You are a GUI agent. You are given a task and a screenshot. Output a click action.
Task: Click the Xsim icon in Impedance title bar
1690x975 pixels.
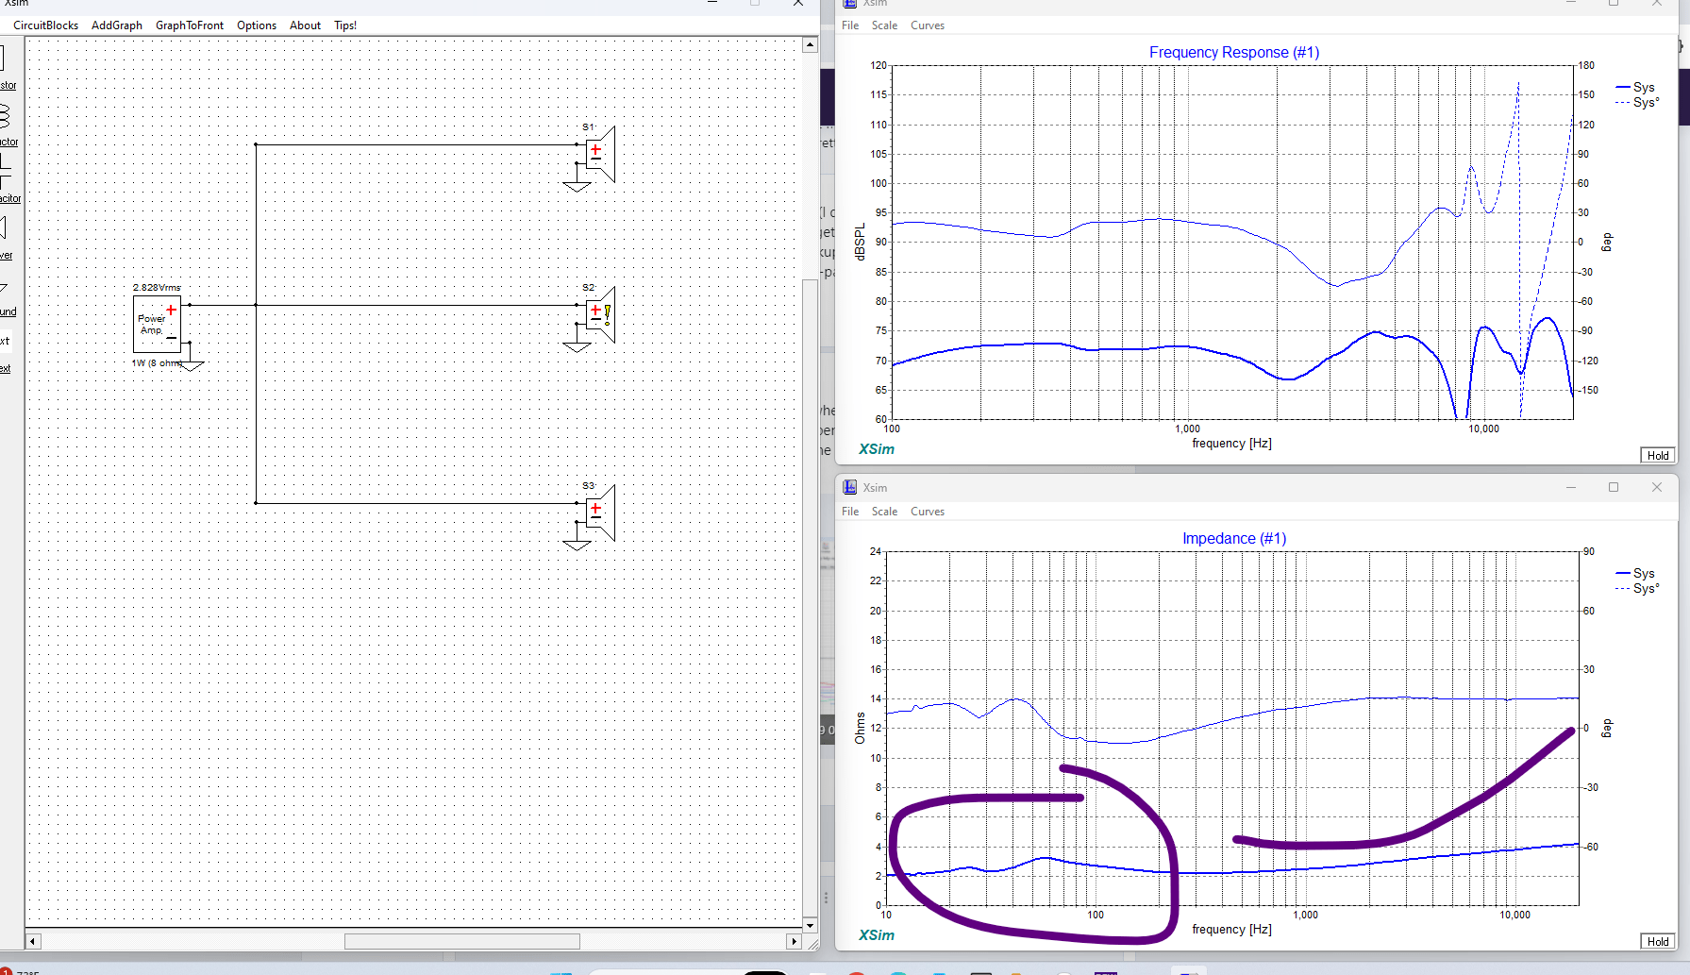point(850,487)
